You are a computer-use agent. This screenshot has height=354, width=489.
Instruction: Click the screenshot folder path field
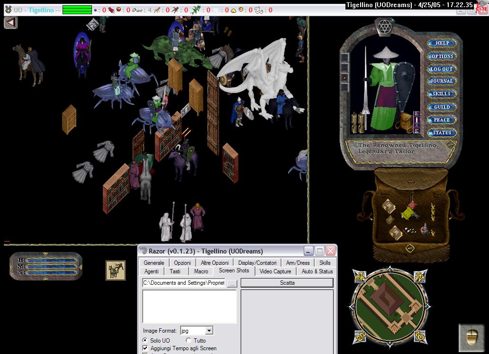tap(183, 283)
